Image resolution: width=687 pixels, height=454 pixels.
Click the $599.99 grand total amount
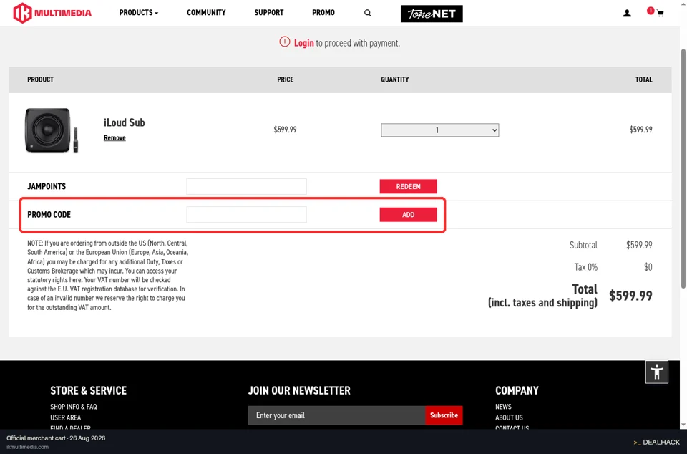(x=630, y=296)
